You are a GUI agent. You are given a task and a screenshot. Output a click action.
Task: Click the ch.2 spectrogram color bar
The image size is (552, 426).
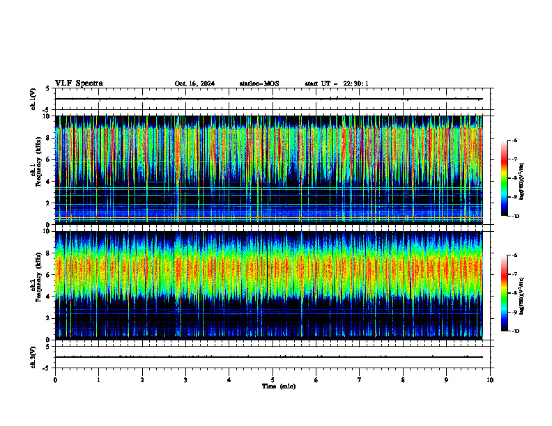[x=504, y=293]
